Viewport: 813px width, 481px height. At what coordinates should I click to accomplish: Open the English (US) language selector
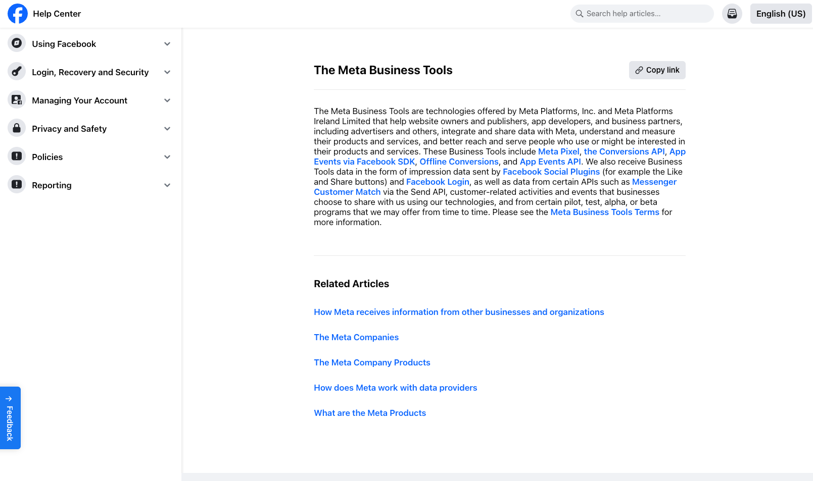pos(781,14)
